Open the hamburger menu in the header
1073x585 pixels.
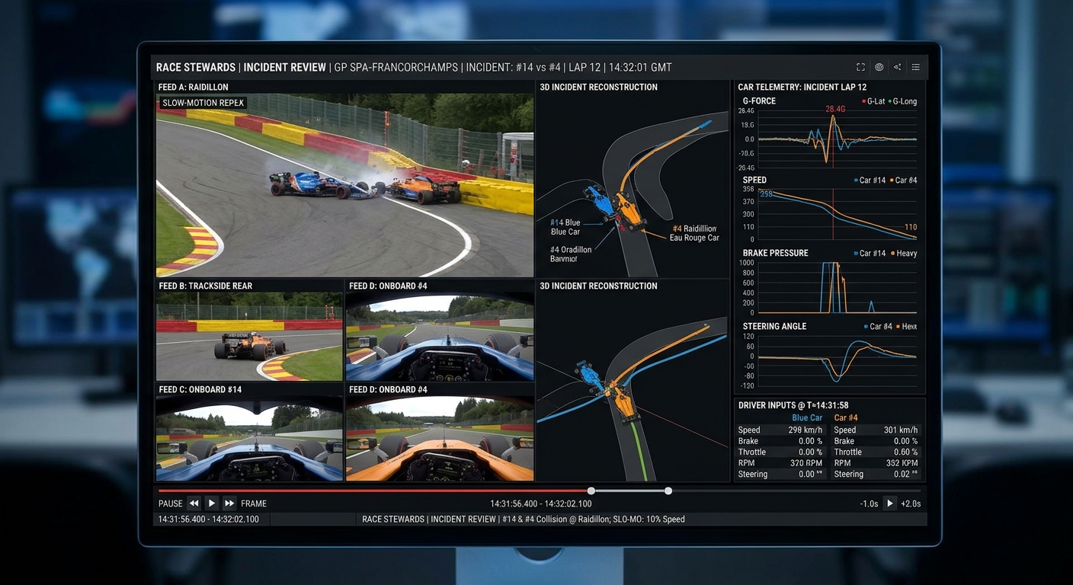(915, 67)
